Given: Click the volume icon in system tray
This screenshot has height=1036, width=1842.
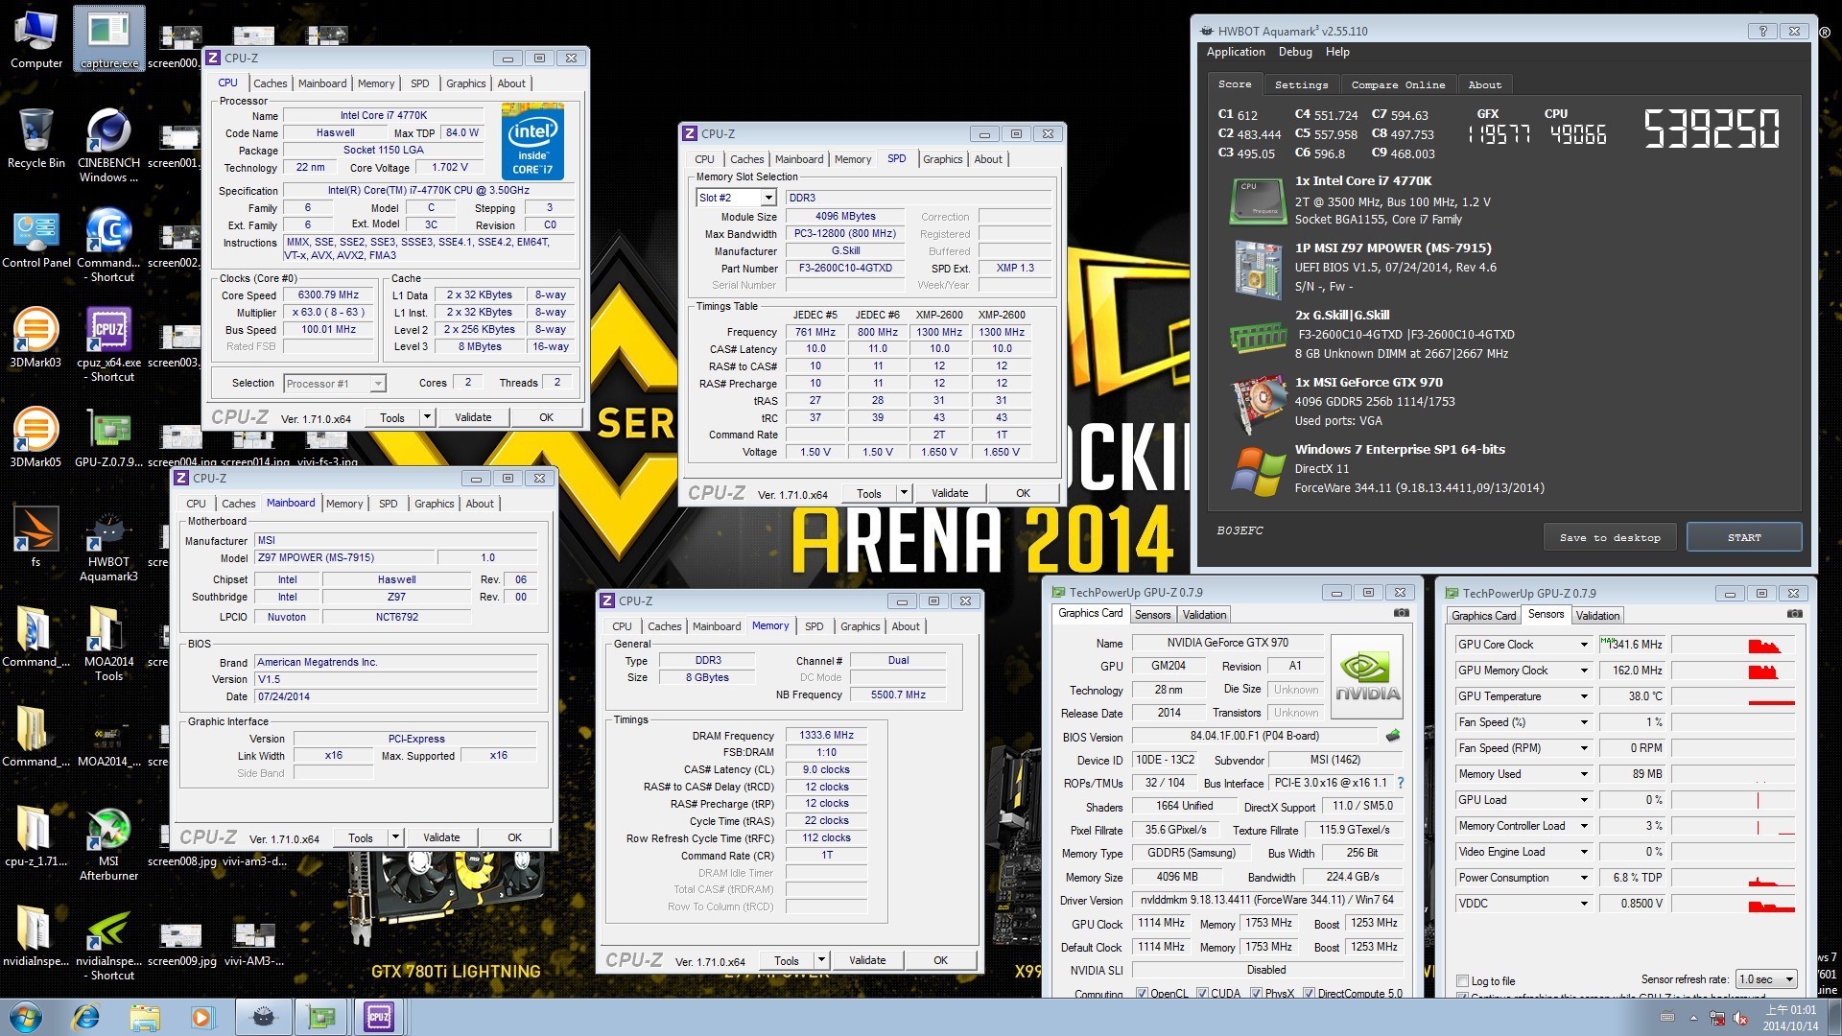Looking at the screenshot, I should click(1740, 1017).
